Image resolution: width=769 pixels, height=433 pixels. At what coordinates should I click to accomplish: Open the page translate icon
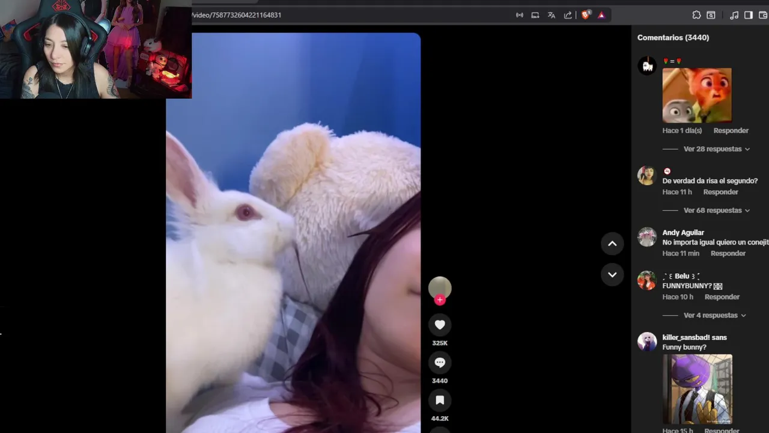(552, 15)
